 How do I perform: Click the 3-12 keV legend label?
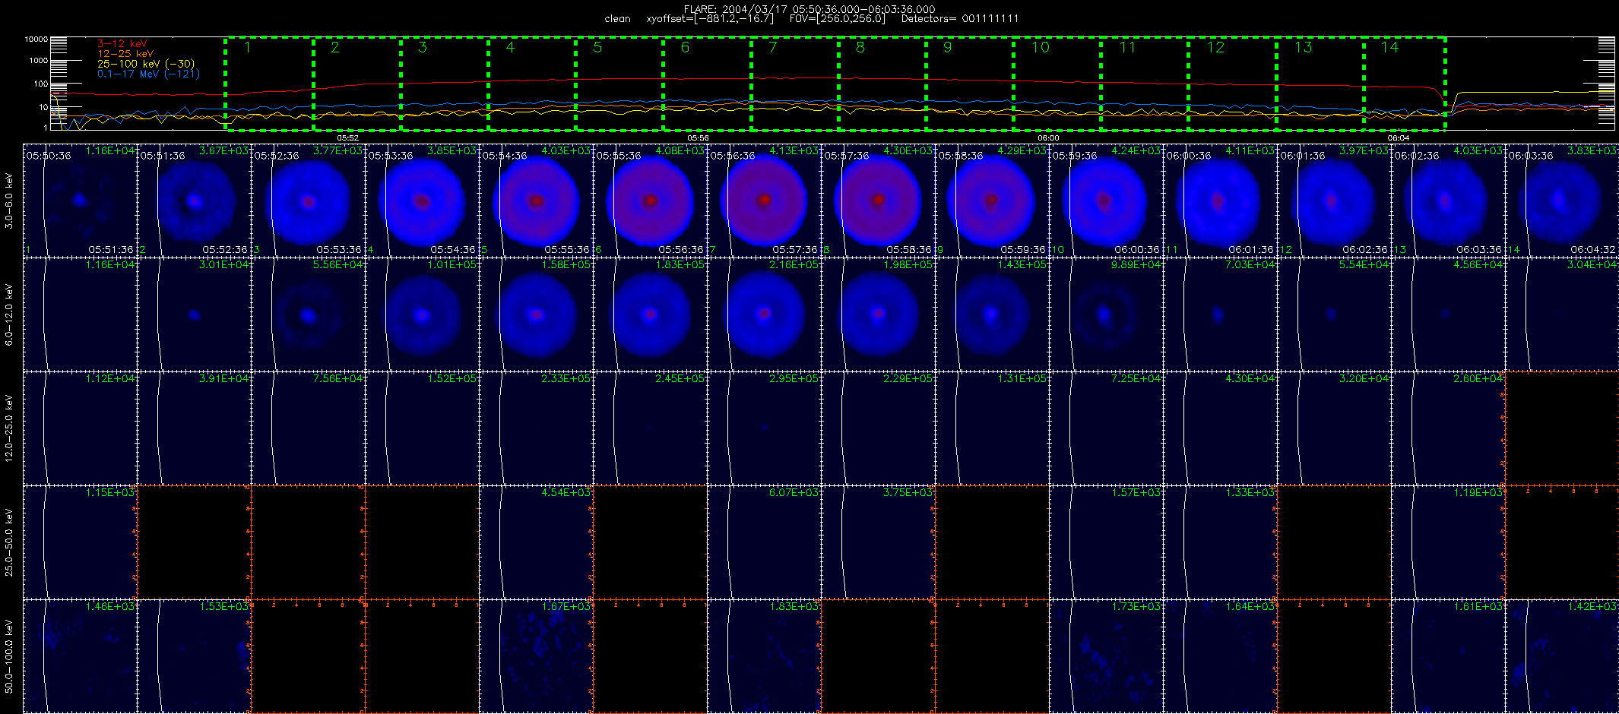[122, 44]
